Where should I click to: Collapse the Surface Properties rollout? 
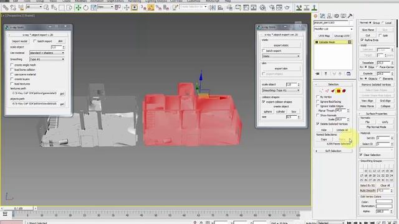point(377,114)
